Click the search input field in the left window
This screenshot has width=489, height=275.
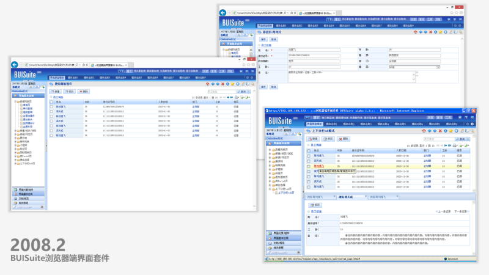click(222, 92)
